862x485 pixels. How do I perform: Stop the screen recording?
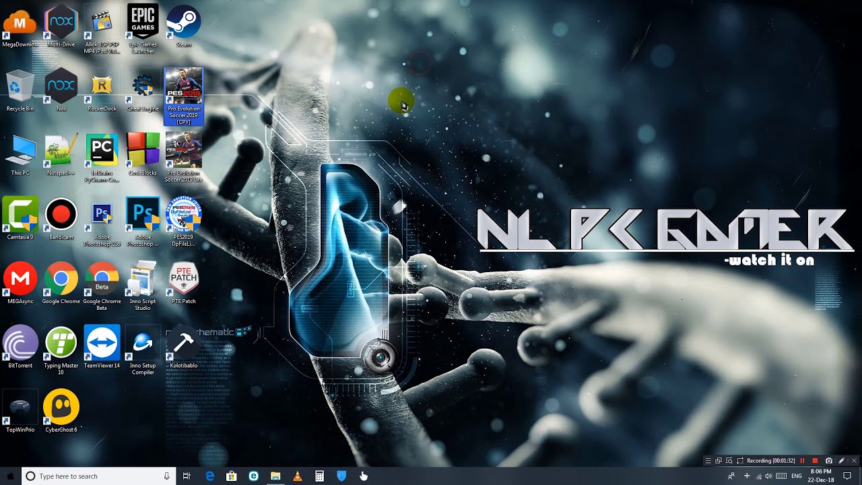(815, 461)
